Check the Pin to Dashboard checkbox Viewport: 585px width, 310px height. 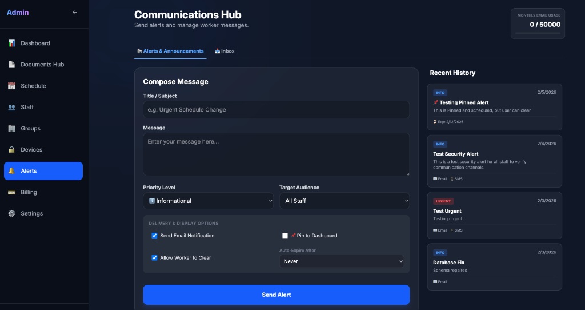[285, 236]
